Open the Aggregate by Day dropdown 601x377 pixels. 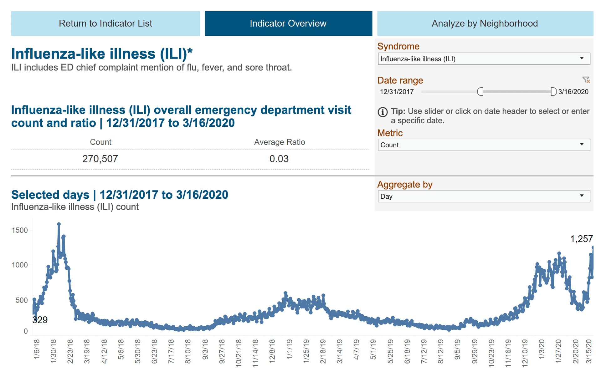(483, 196)
